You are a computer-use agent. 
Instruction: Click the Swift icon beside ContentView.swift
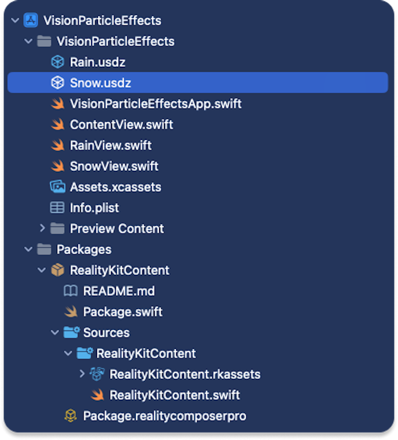coord(56,124)
